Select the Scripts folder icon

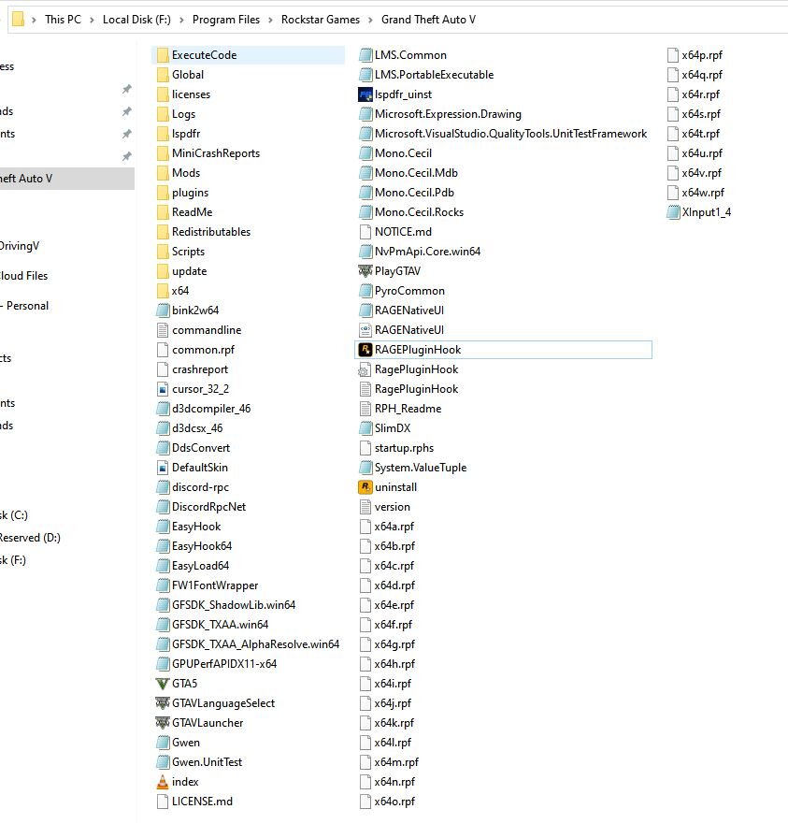(x=163, y=252)
